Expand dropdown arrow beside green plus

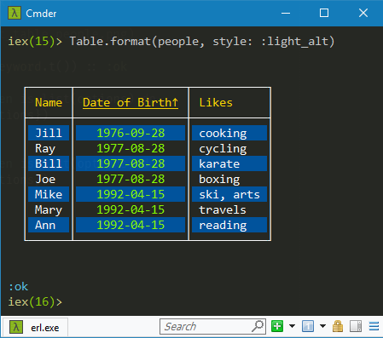point(292,326)
